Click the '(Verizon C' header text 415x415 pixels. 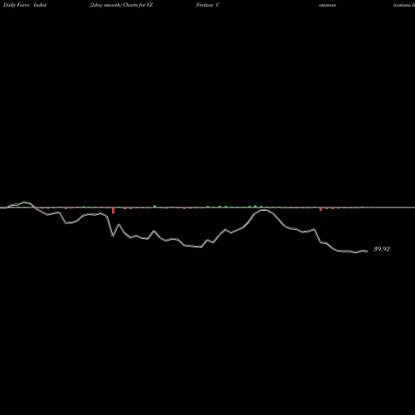click(207, 5)
